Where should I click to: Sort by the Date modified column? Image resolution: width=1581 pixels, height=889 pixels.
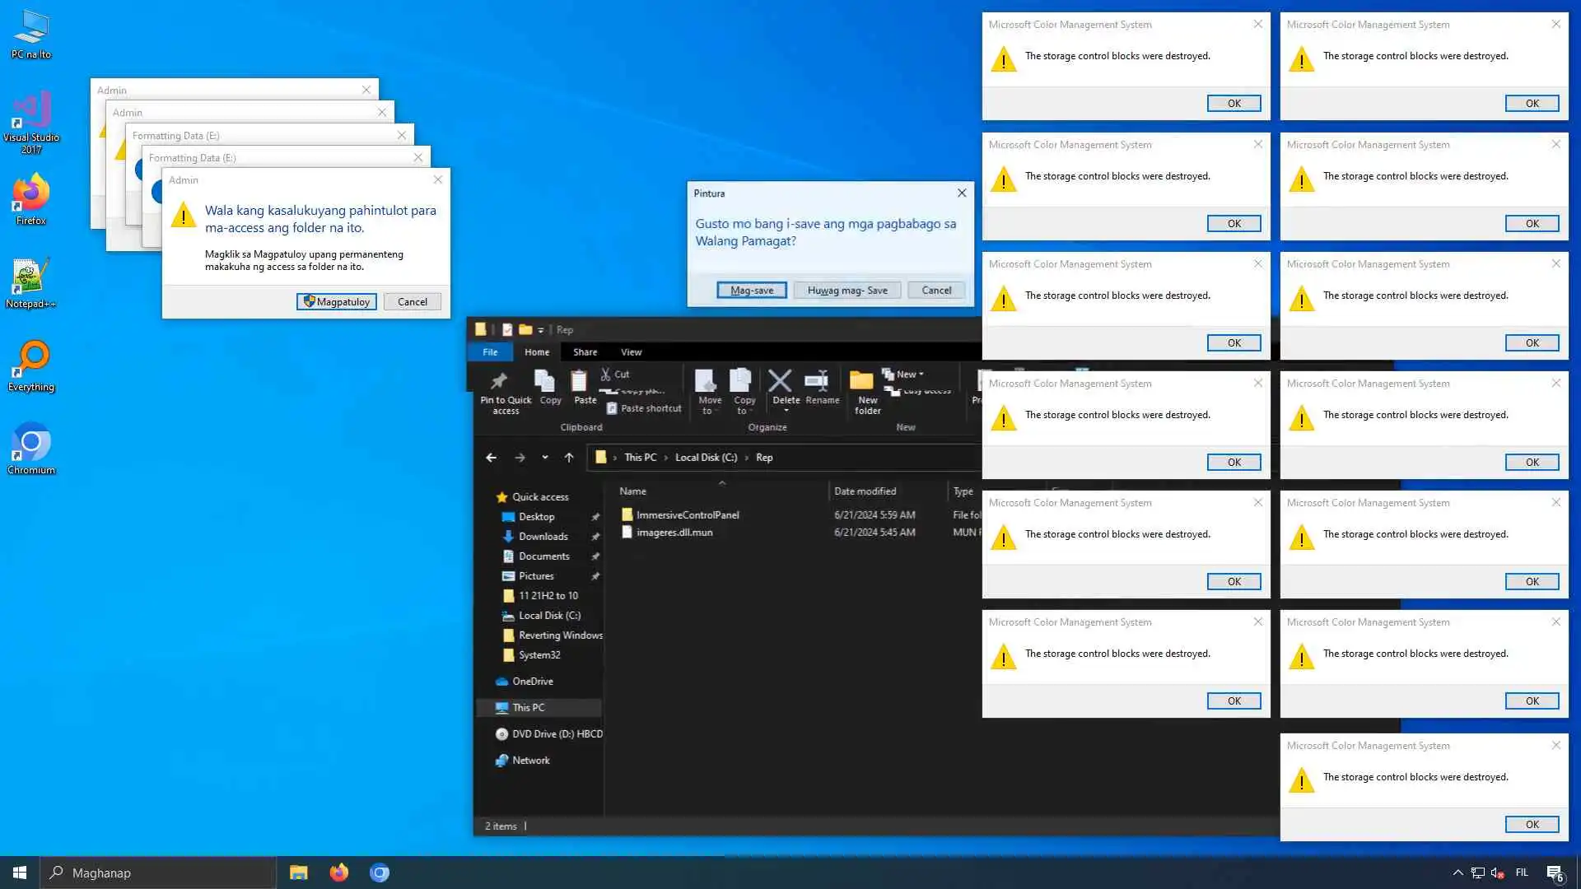coord(865,491)
